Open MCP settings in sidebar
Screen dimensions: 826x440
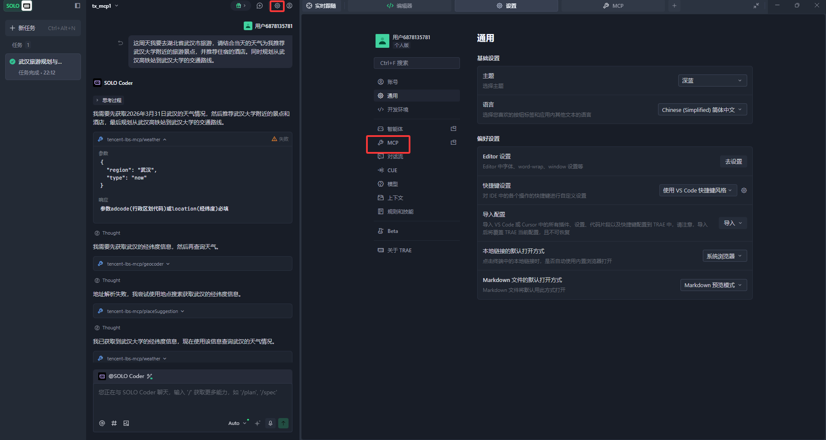pos(410,143)
